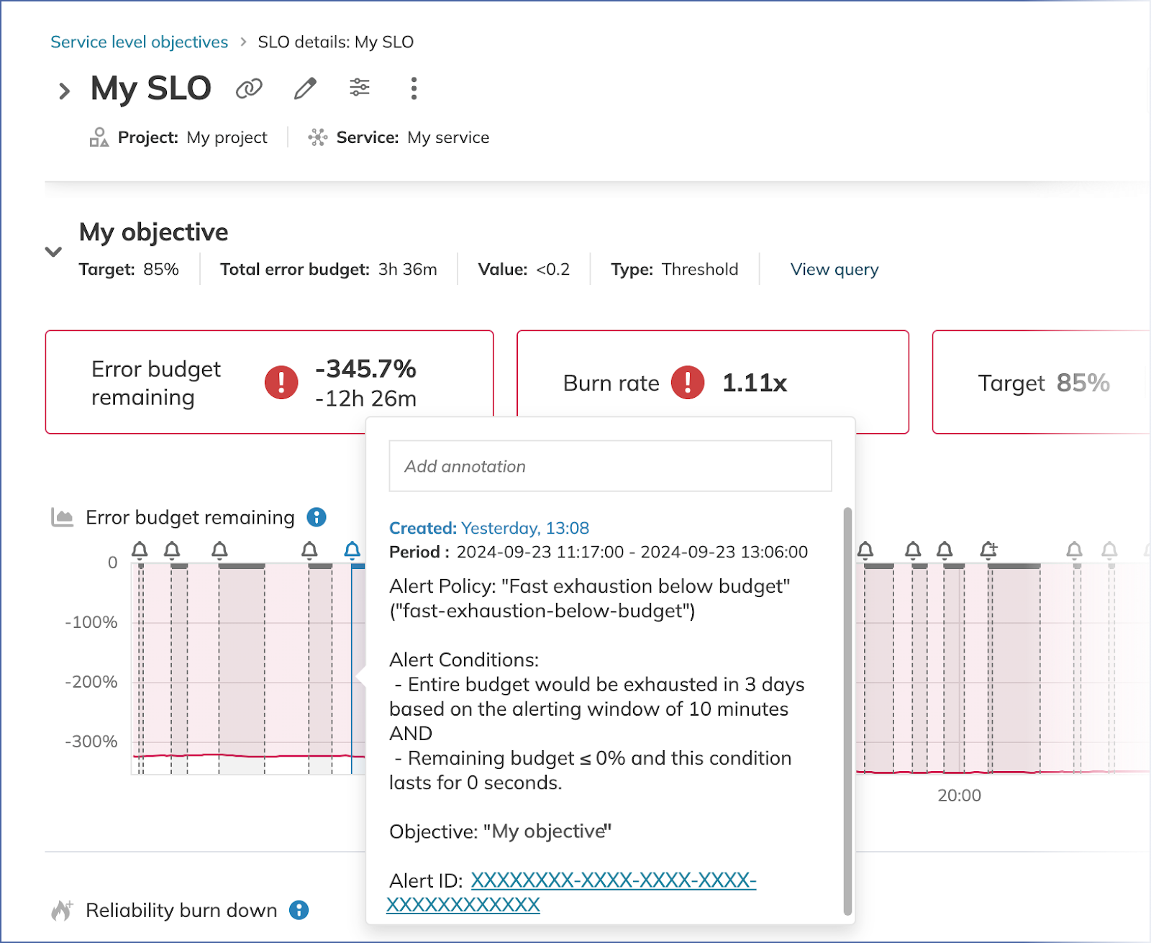Go to Service level objectives breadcrumb
This screenshot has height=943, width=1151.
(x=139, y=42)
